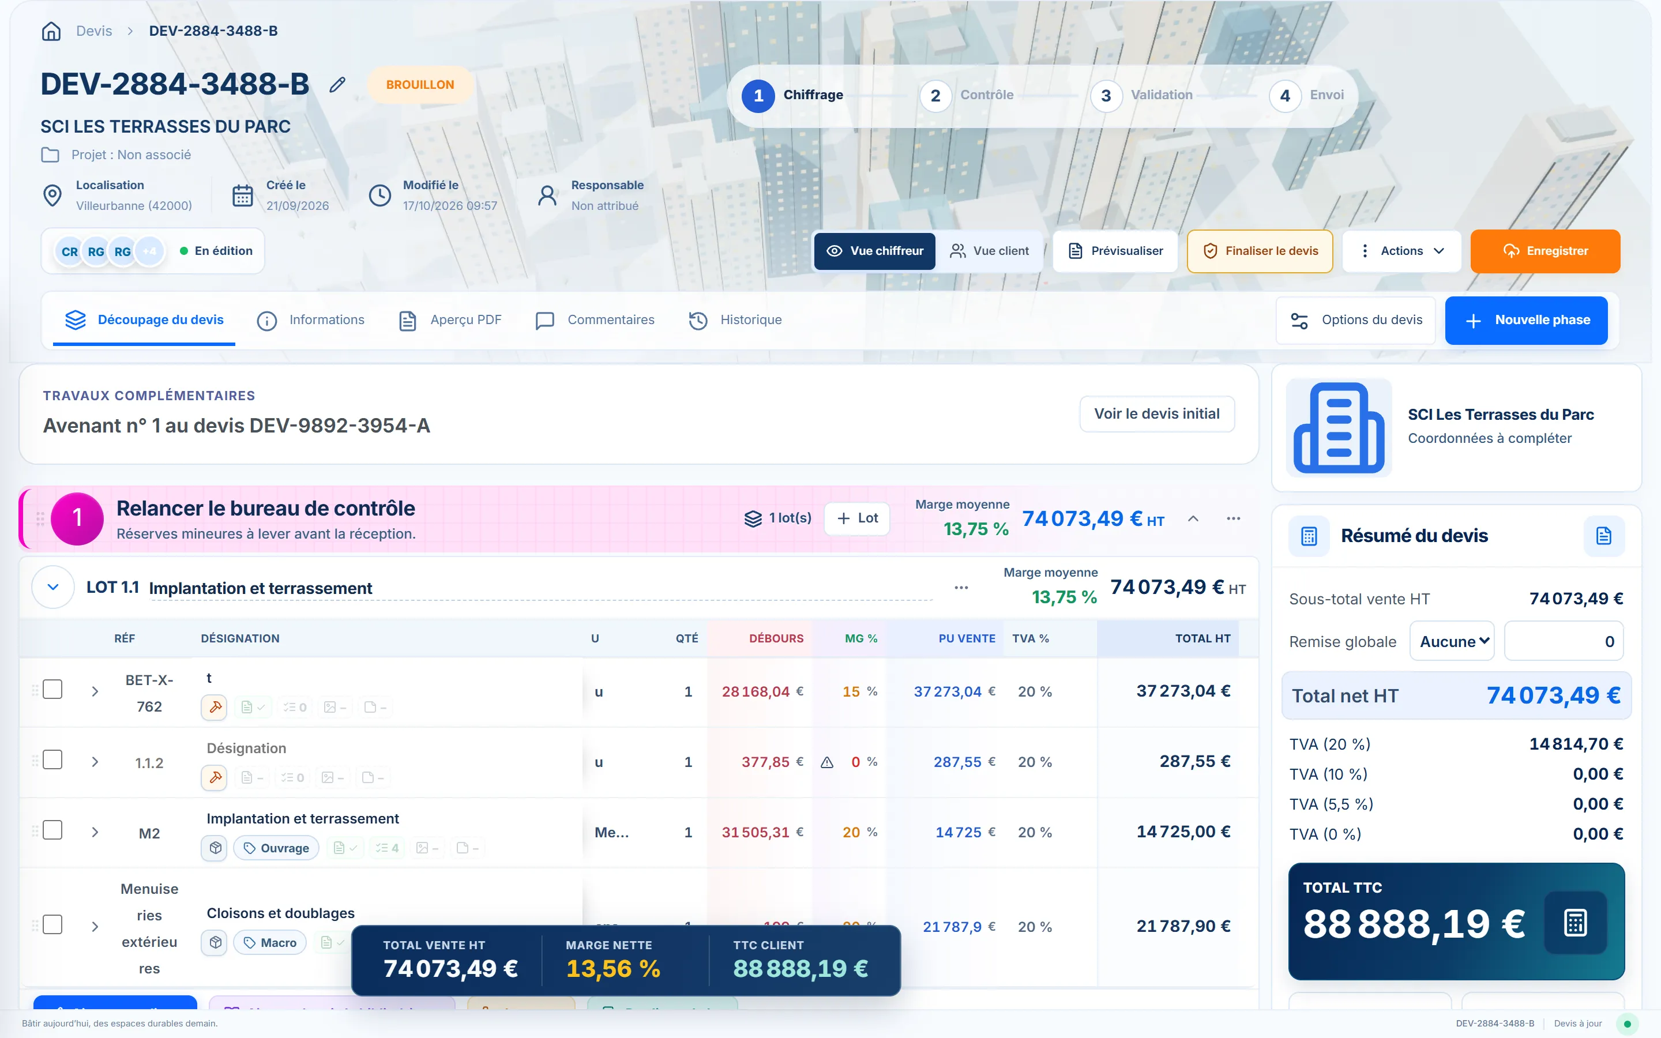Image resolution: width=1661 pixels, height=1038 pixels.
Task: Expand the BET-X-762 row
Action: (x=95, y=691)
